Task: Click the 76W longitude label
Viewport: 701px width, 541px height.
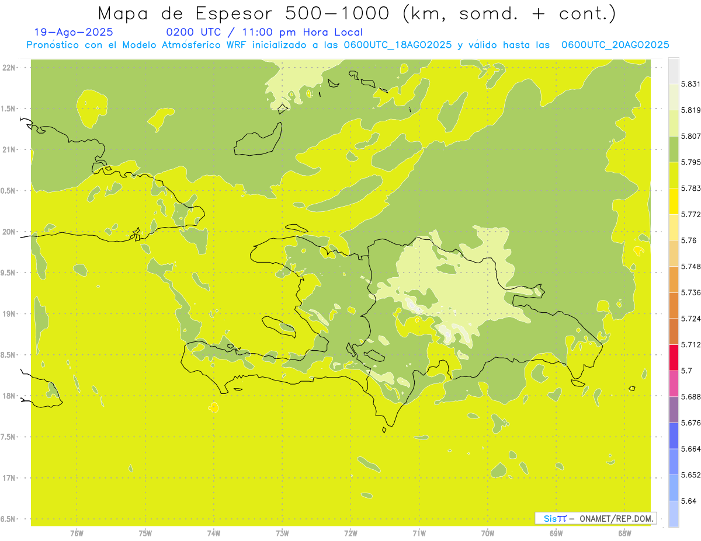Action: (x=77, y=533)
